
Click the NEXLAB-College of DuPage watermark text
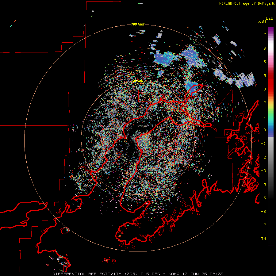[245, 3]
